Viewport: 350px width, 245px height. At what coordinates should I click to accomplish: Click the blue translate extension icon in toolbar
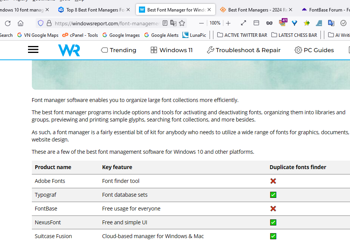point(331,23)
